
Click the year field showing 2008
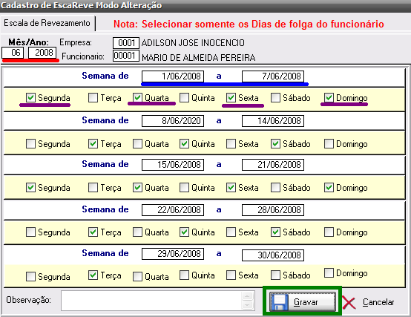point(42,53)
